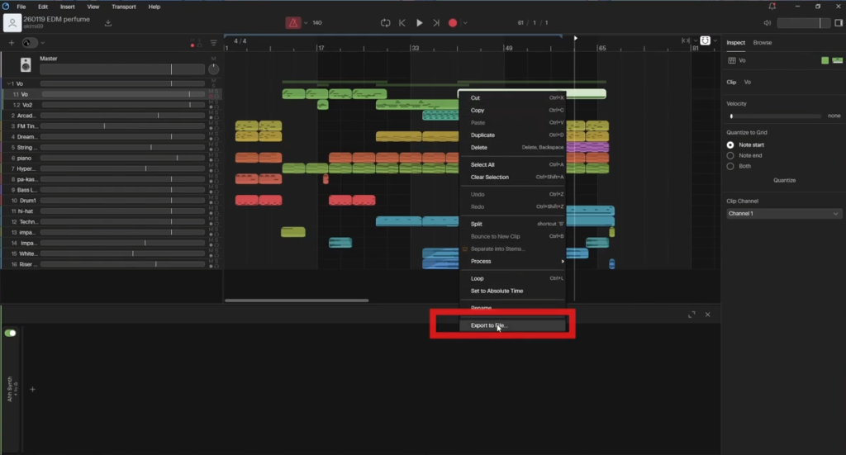Collapse the Vo track group
This screenshot has width=846, height=455.
click(8, 83)
